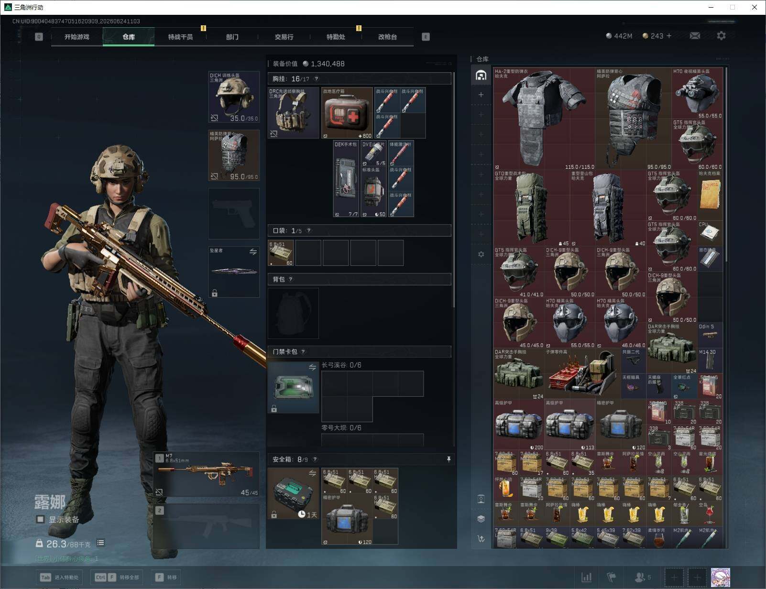Select the 柔情岁月 drink in warehouse
766x589 pixels.
tap(659, 538)
